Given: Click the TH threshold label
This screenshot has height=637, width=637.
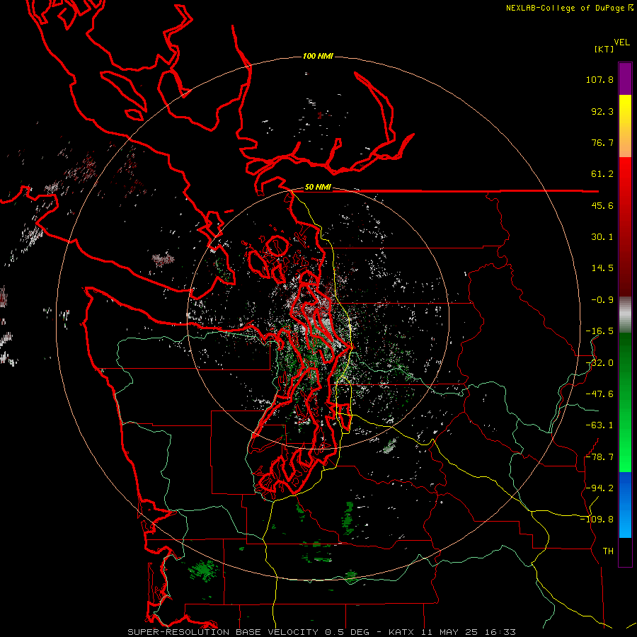Looking at the screenshot, I should (x=608, y=551).
